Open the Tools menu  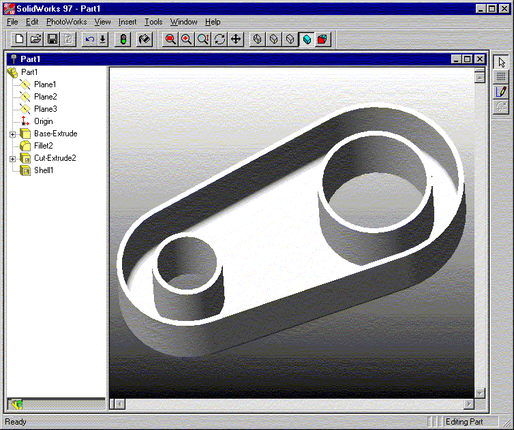153,22
